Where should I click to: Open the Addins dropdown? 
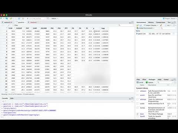[x=55, y=18]
